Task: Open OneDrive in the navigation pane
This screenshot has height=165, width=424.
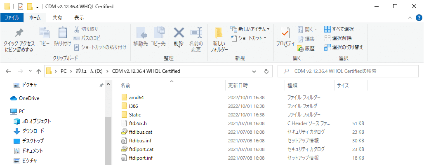Action: click(25, 98)
